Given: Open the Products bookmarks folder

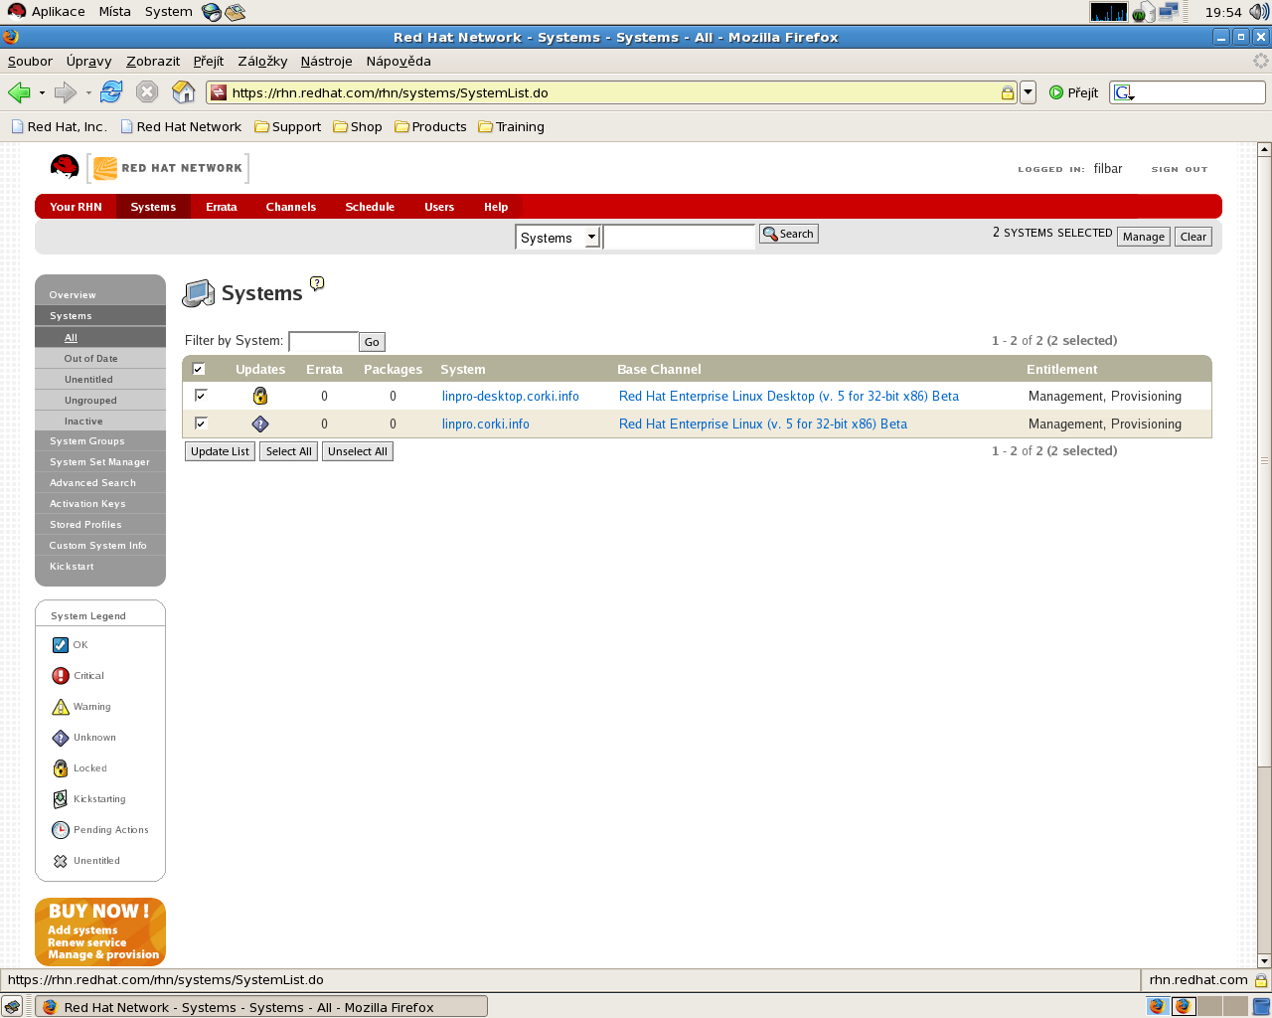Looking at the screenshot, I should pyautogui.click(x=430, y=126).
